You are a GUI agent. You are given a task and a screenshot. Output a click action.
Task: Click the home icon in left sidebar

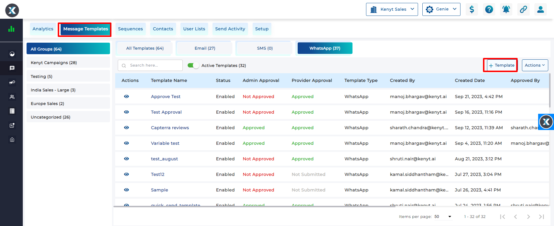click(12, 140)
